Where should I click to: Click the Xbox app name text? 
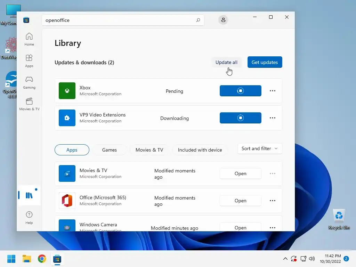85,88
